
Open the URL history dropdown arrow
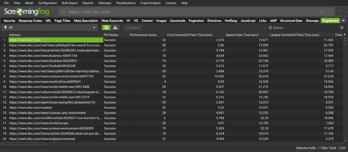pos(329,12)
